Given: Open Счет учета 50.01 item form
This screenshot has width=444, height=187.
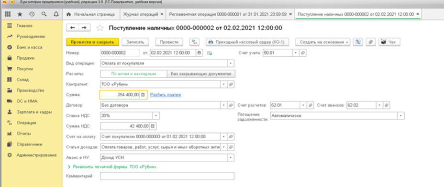Looking at the screenshot, I should (x=303, y=53).
